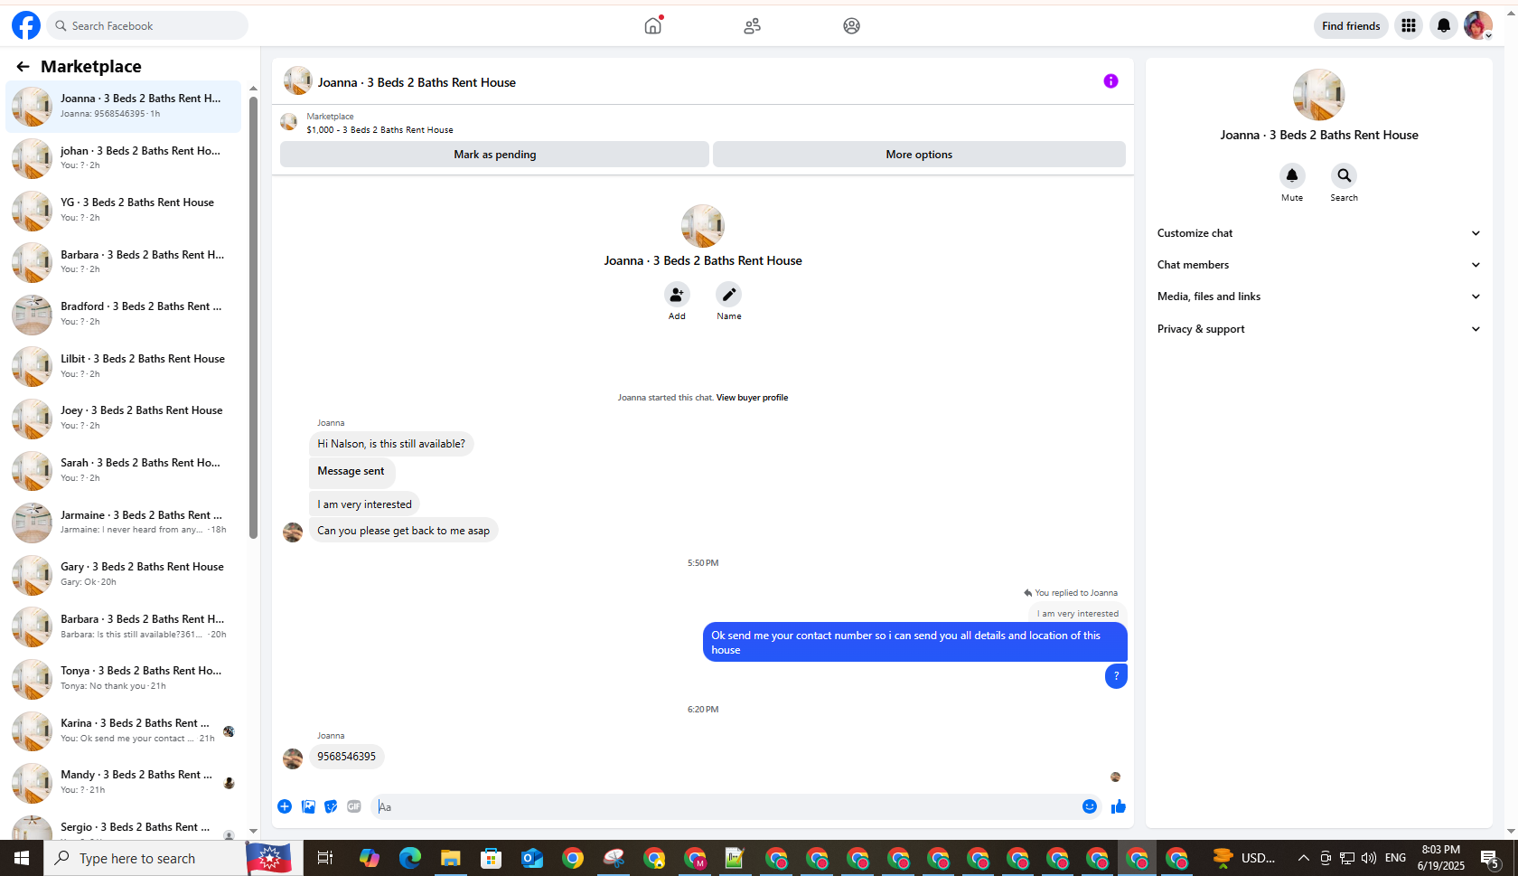
Task: Open Tonya's conversation in the list
Action: (124, 679)
